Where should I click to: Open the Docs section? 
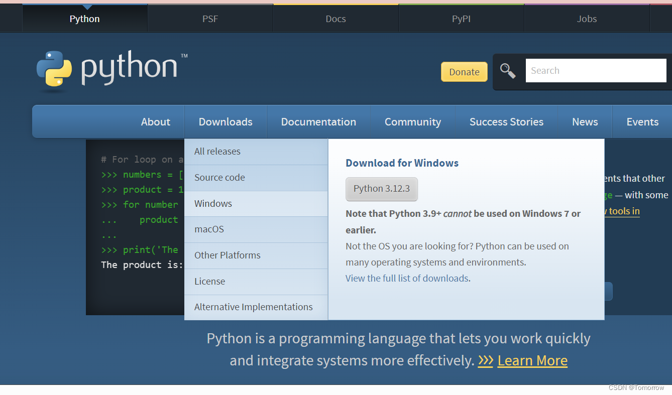click(x=335, y=19)
